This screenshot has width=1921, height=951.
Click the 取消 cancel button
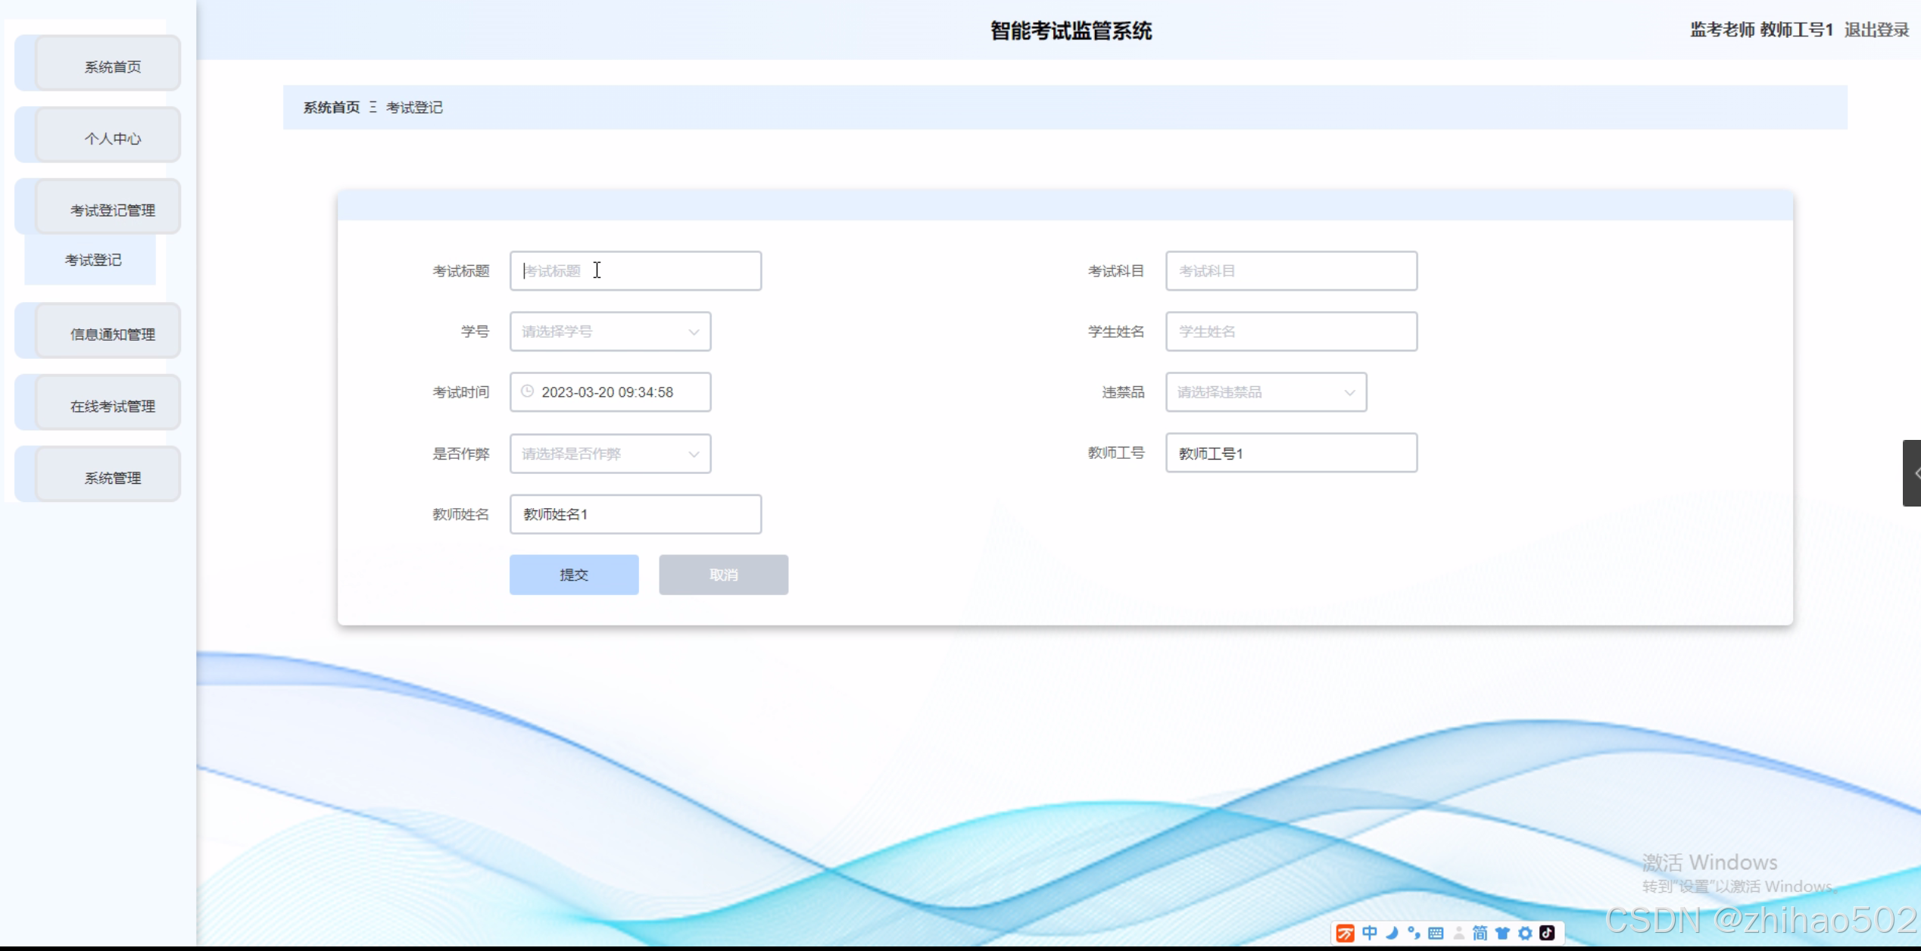coord(722,575)
